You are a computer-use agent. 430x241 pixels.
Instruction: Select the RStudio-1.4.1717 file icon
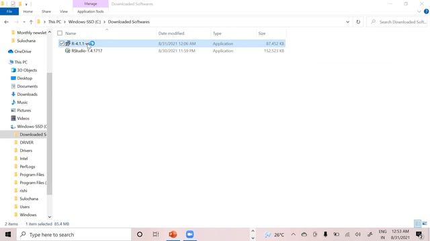(67, 51)
